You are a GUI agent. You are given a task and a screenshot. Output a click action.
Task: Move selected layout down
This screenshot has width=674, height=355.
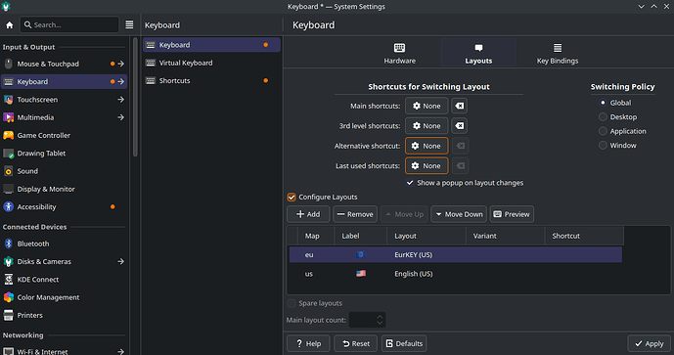coord(459,214)
